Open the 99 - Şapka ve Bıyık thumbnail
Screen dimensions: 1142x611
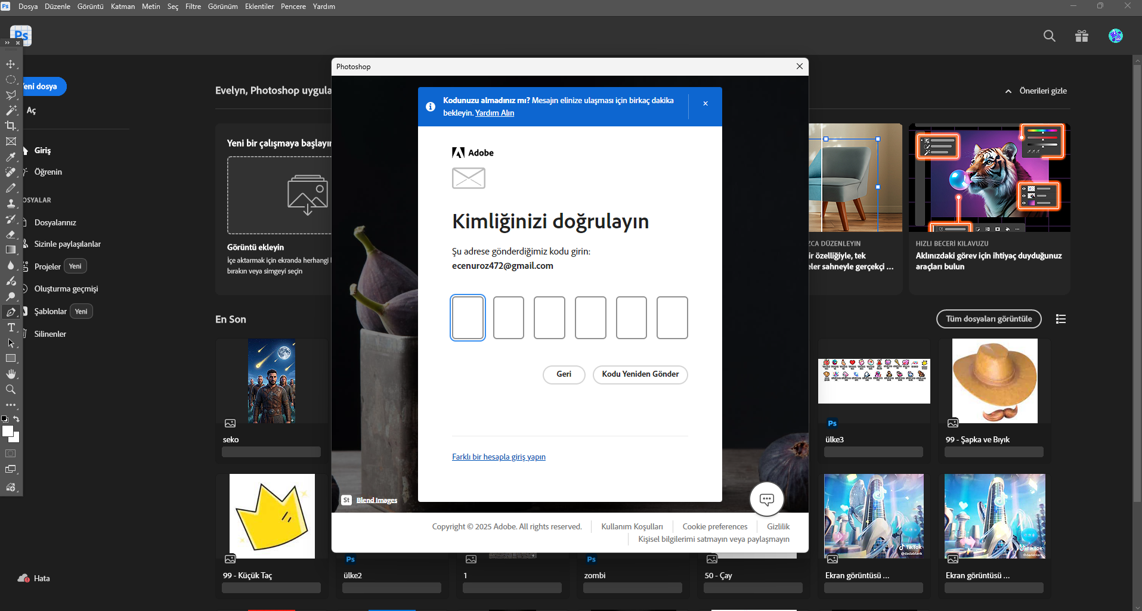995,381
